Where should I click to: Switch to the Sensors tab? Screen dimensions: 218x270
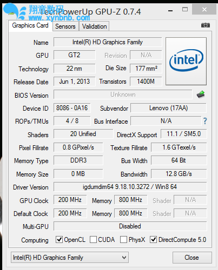pyautogui.click(x=65, y=26)
